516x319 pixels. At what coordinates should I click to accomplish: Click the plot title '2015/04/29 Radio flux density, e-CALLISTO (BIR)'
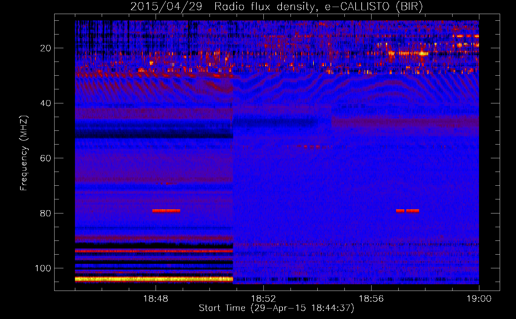[276, 7]
